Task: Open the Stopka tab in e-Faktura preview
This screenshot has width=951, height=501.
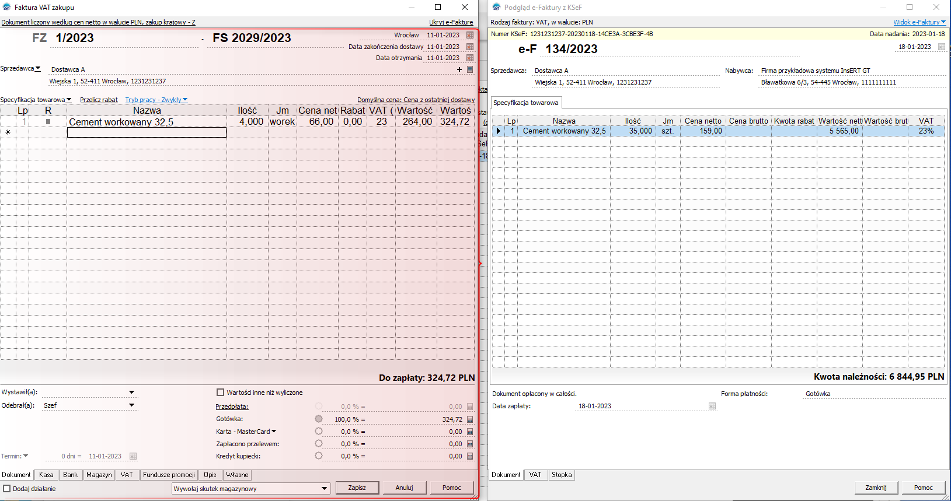Action: point(562,475)
